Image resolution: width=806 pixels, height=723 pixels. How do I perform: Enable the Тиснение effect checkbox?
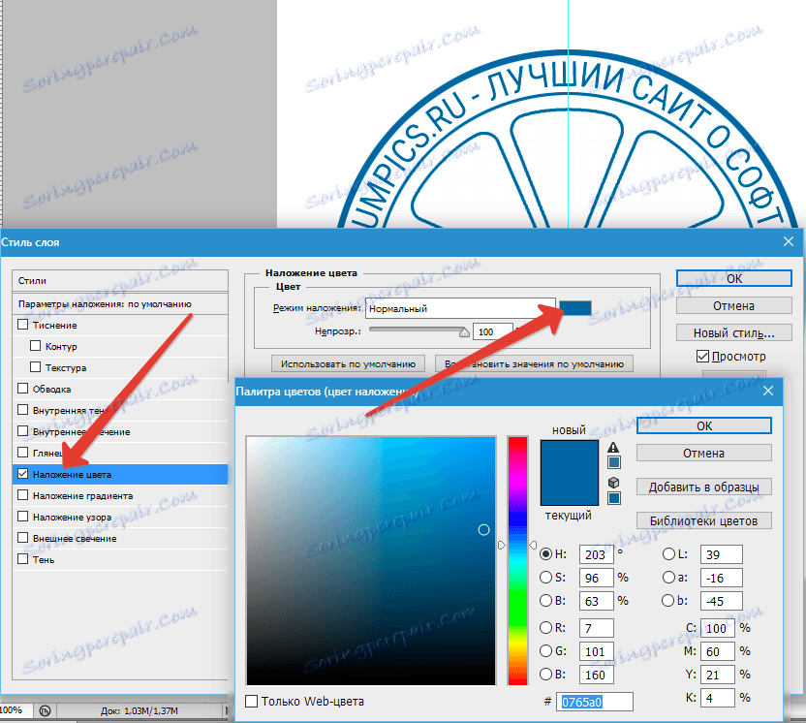coord(22,325)
